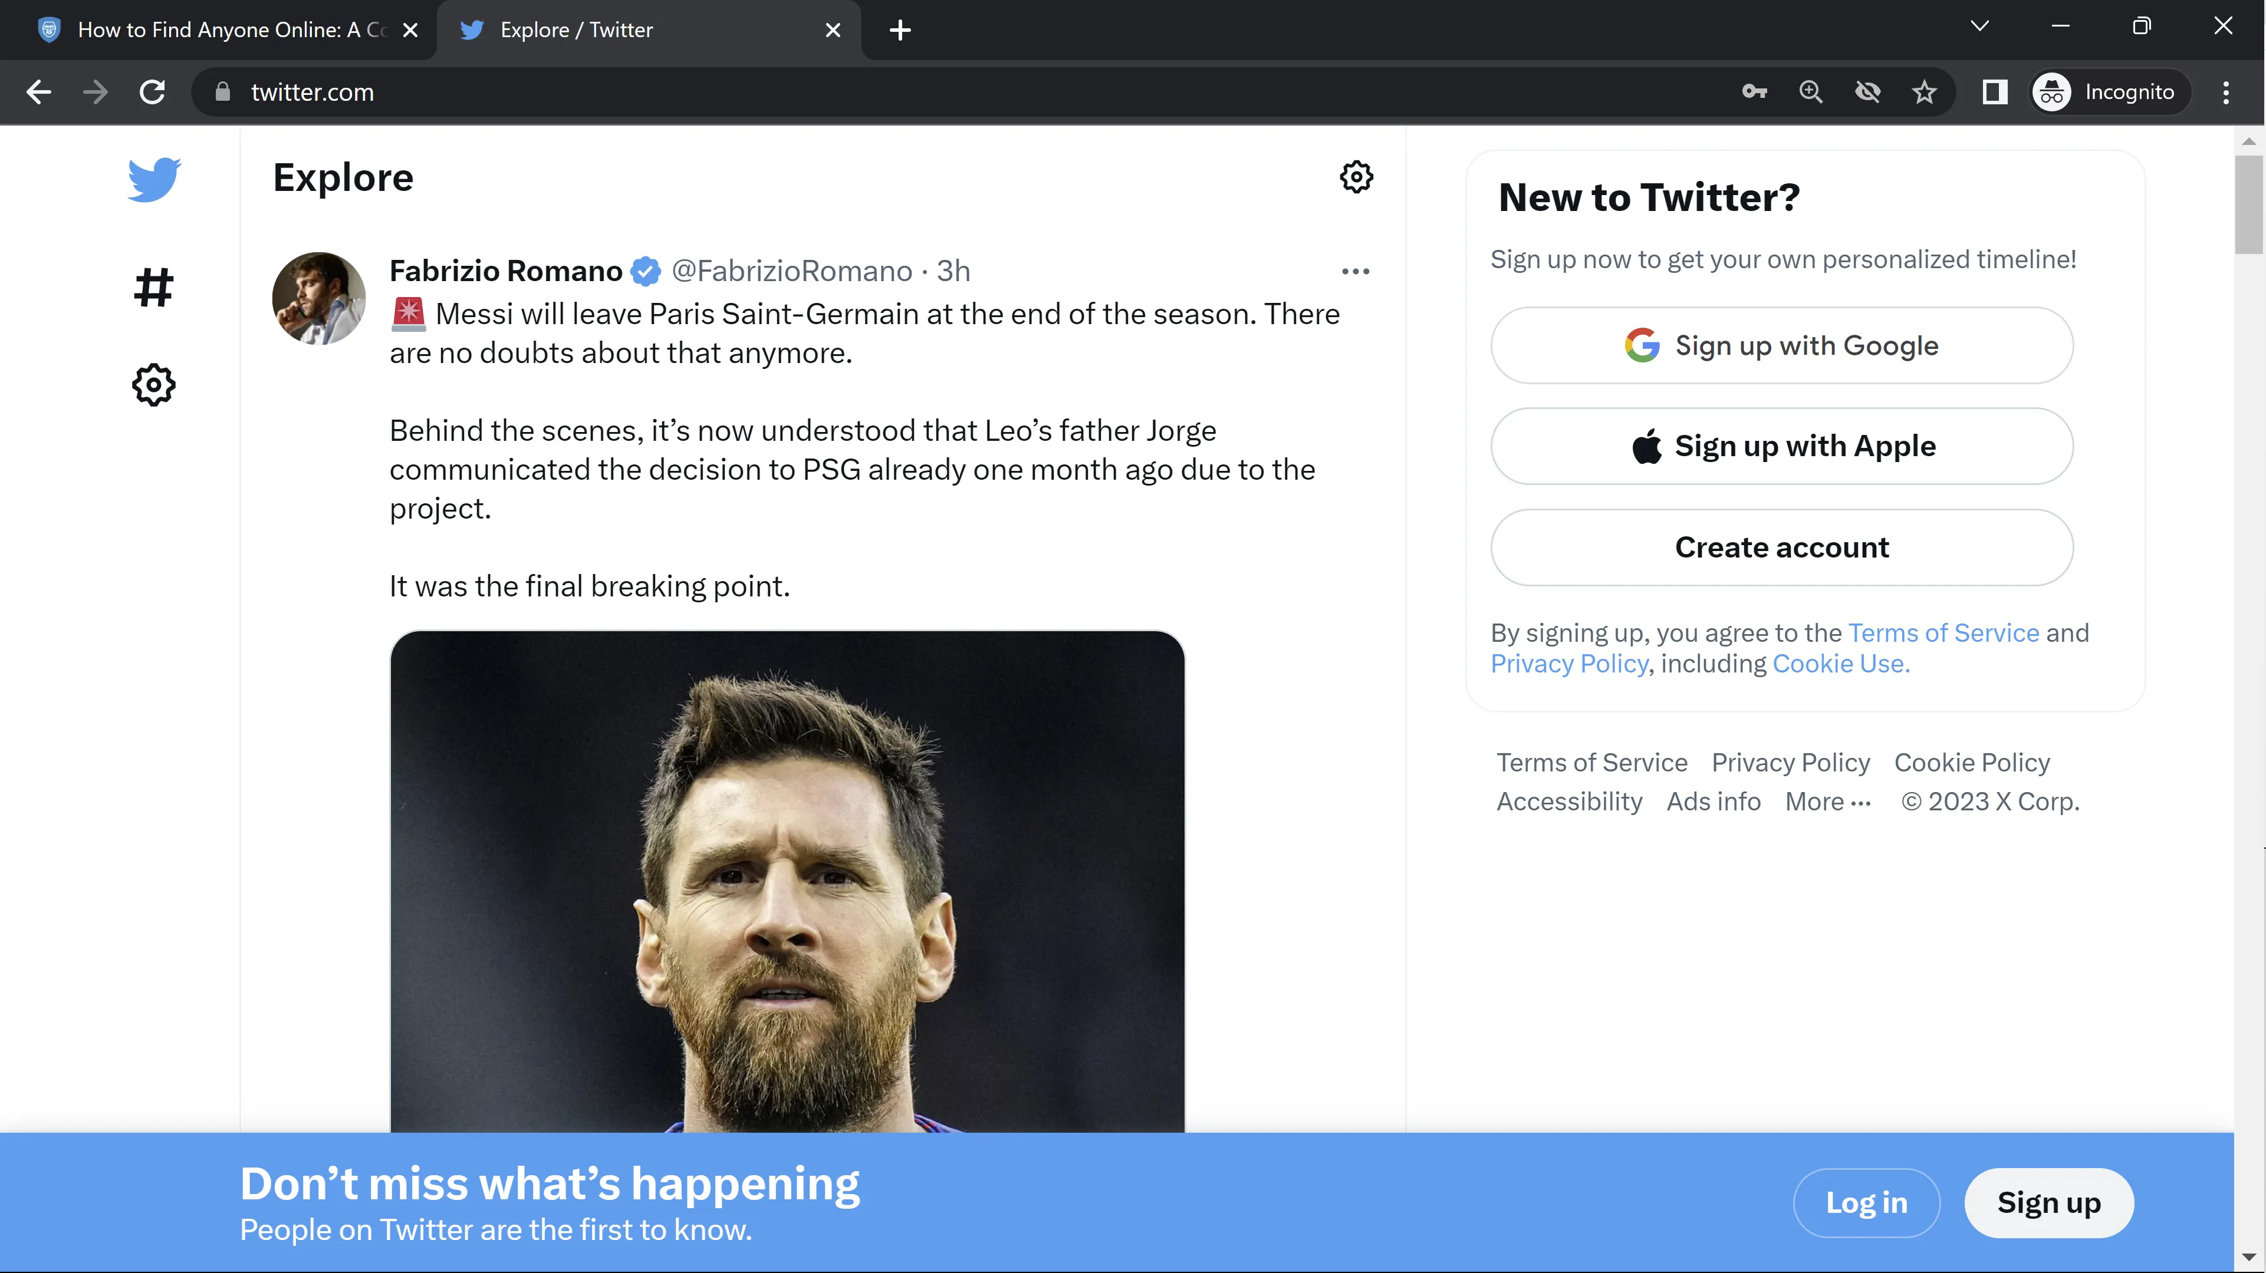2266x1273 pixels.
Task: Click the zoom magnifier icon in address bar
Action: (x=1810, y=91)
